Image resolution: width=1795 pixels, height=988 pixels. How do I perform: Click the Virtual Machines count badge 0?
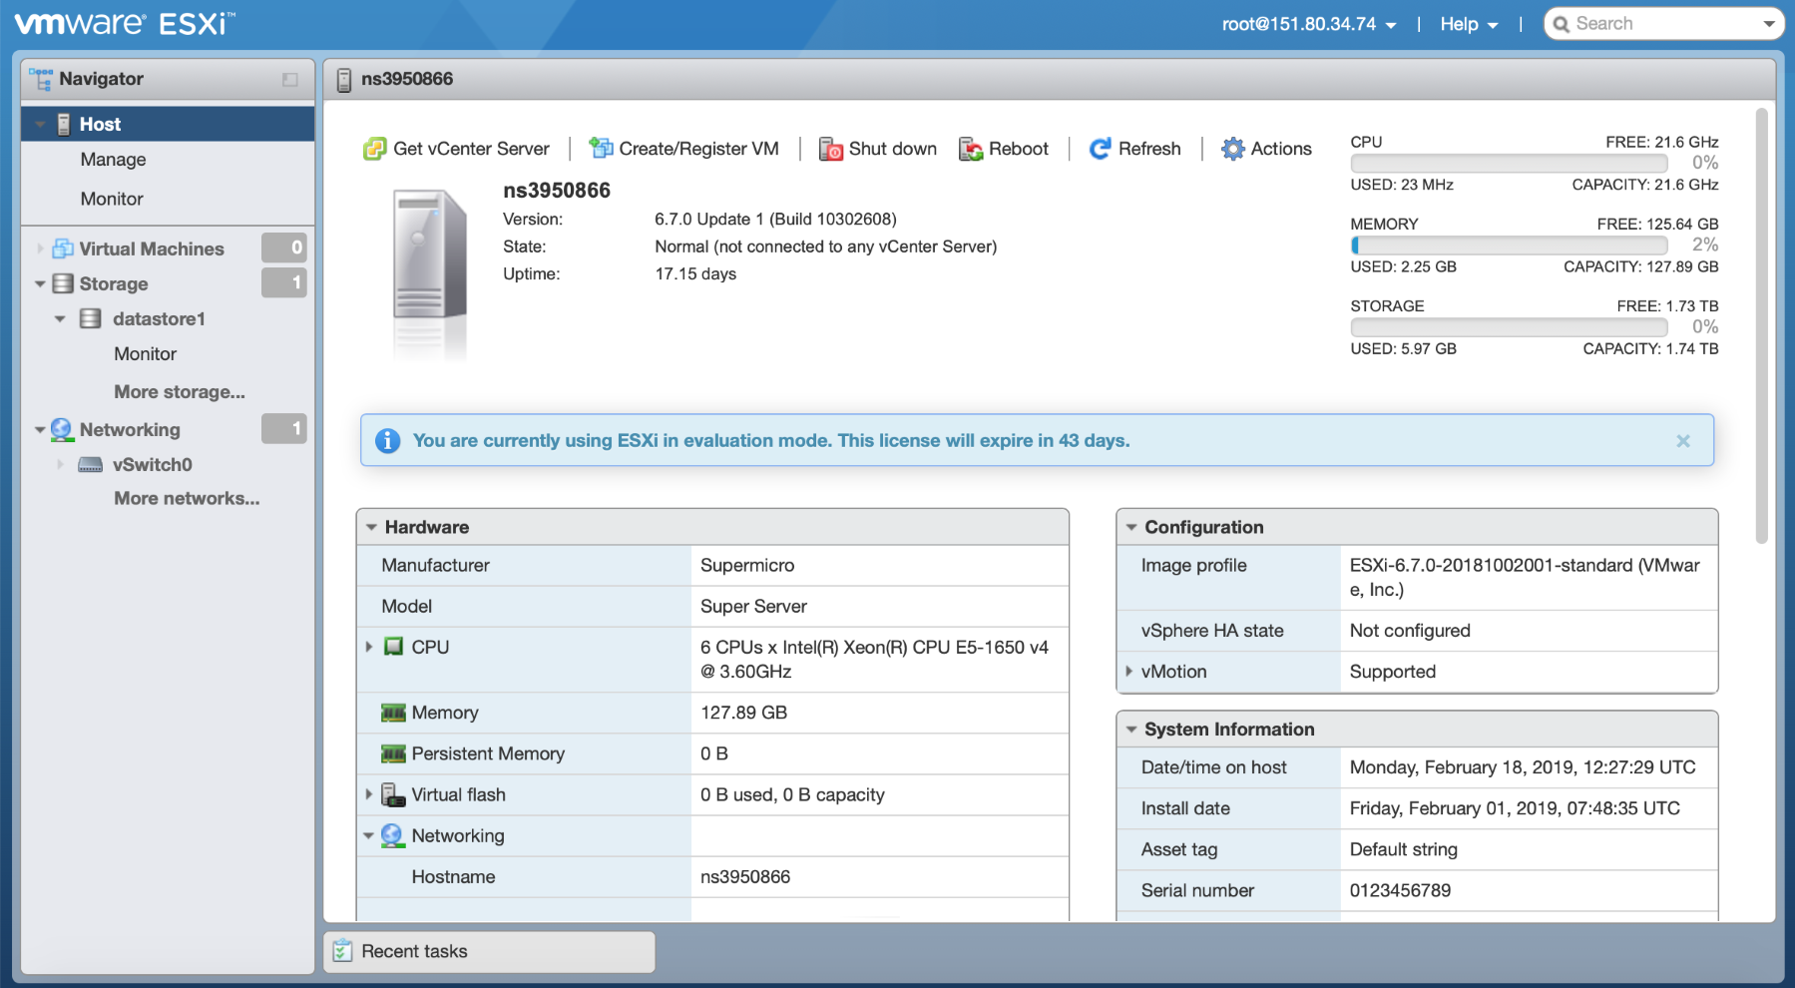click(x=284, y=247)
